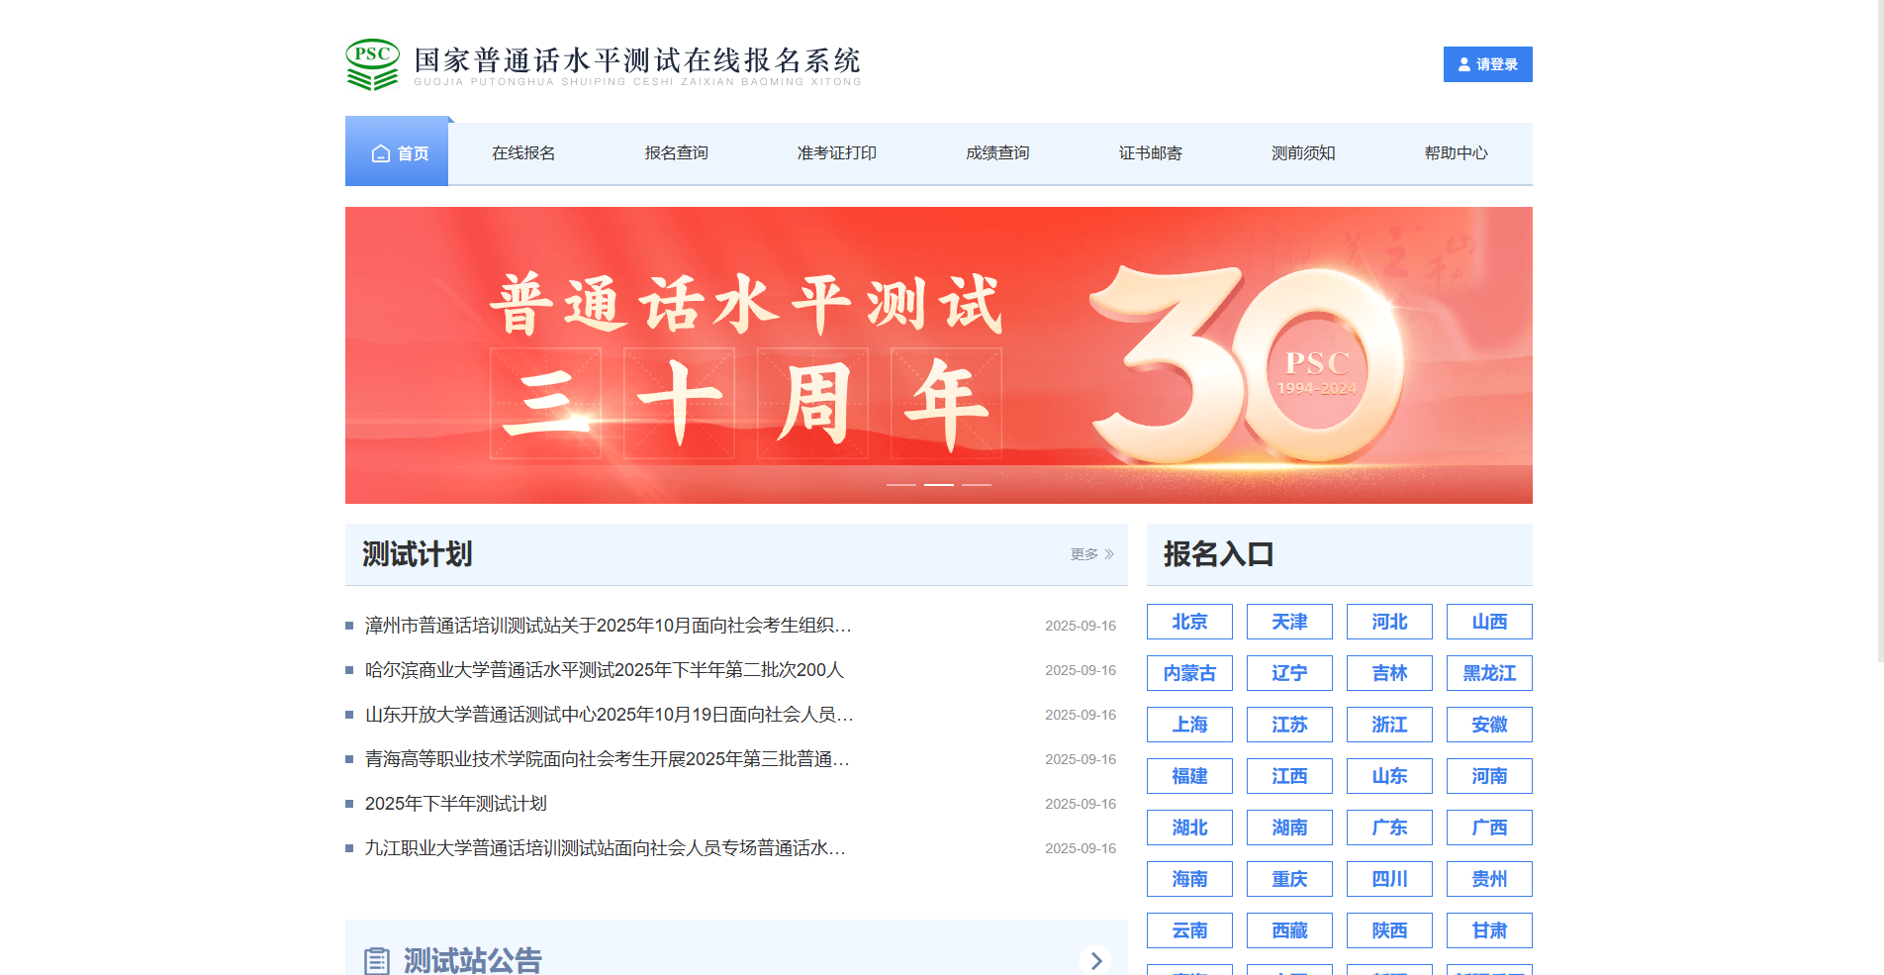Select 北京 in 报名入口
Viewport: 1884px width, 975px height.
1189,622
